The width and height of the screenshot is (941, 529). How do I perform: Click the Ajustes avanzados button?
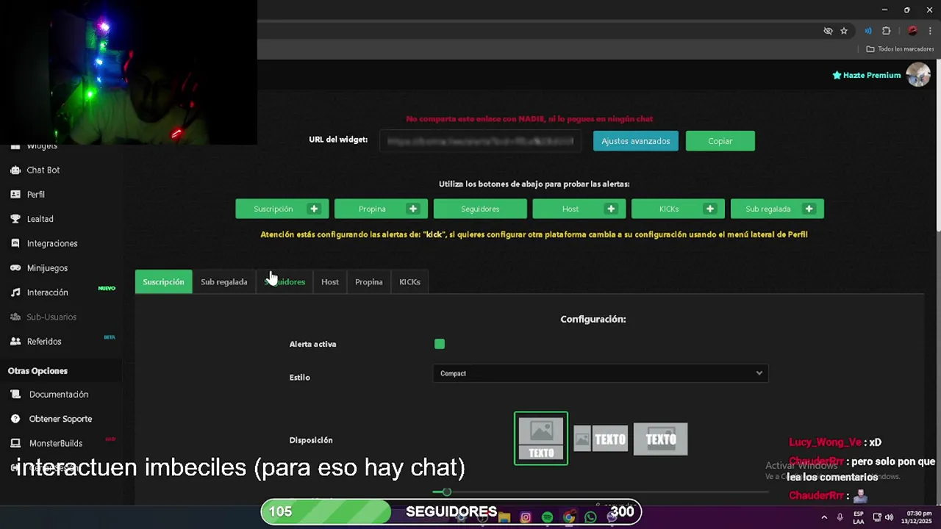(636, 141)
